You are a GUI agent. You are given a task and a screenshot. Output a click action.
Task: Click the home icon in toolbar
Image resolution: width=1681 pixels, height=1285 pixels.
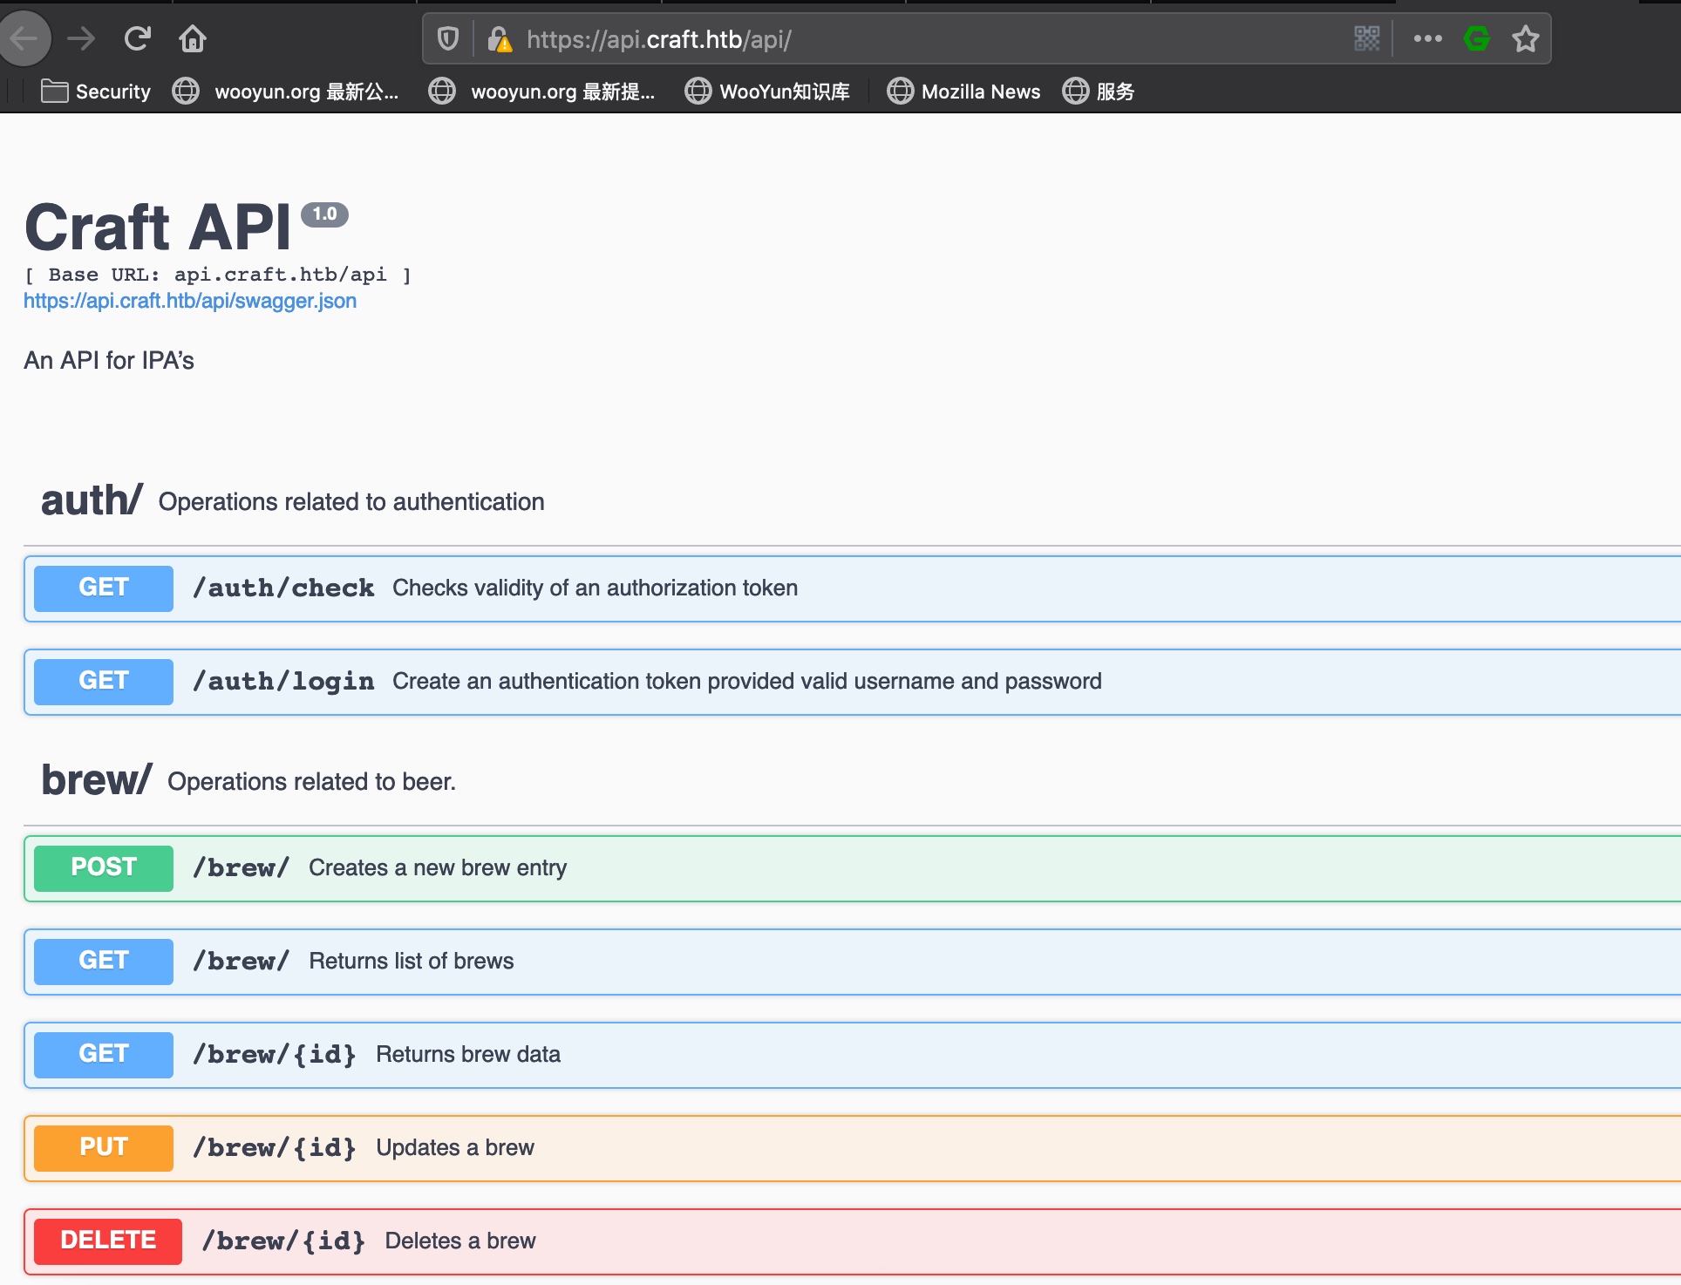[193, 39]
